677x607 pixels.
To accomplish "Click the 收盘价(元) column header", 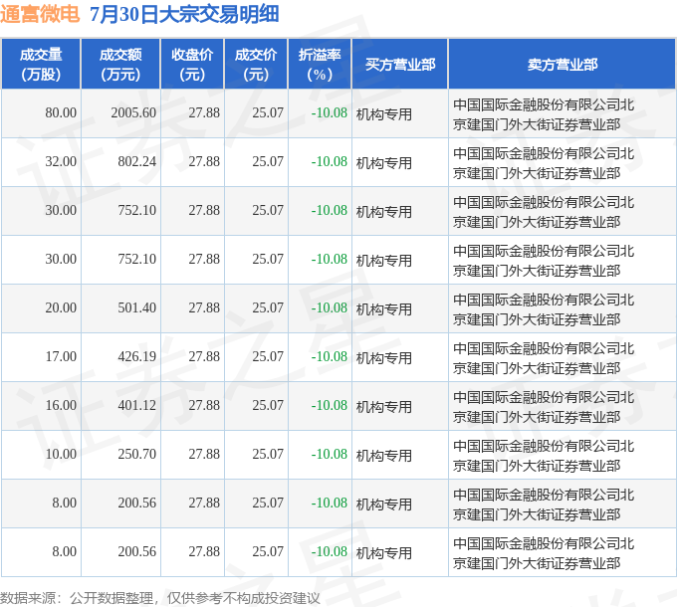I will (x=192, y=64).
